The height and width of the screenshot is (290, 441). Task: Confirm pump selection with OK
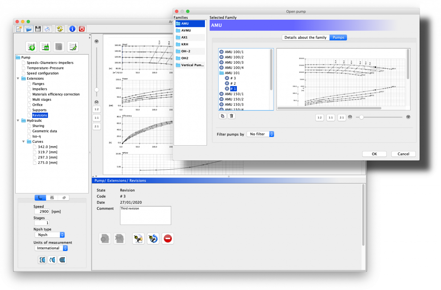coord(374,154)
